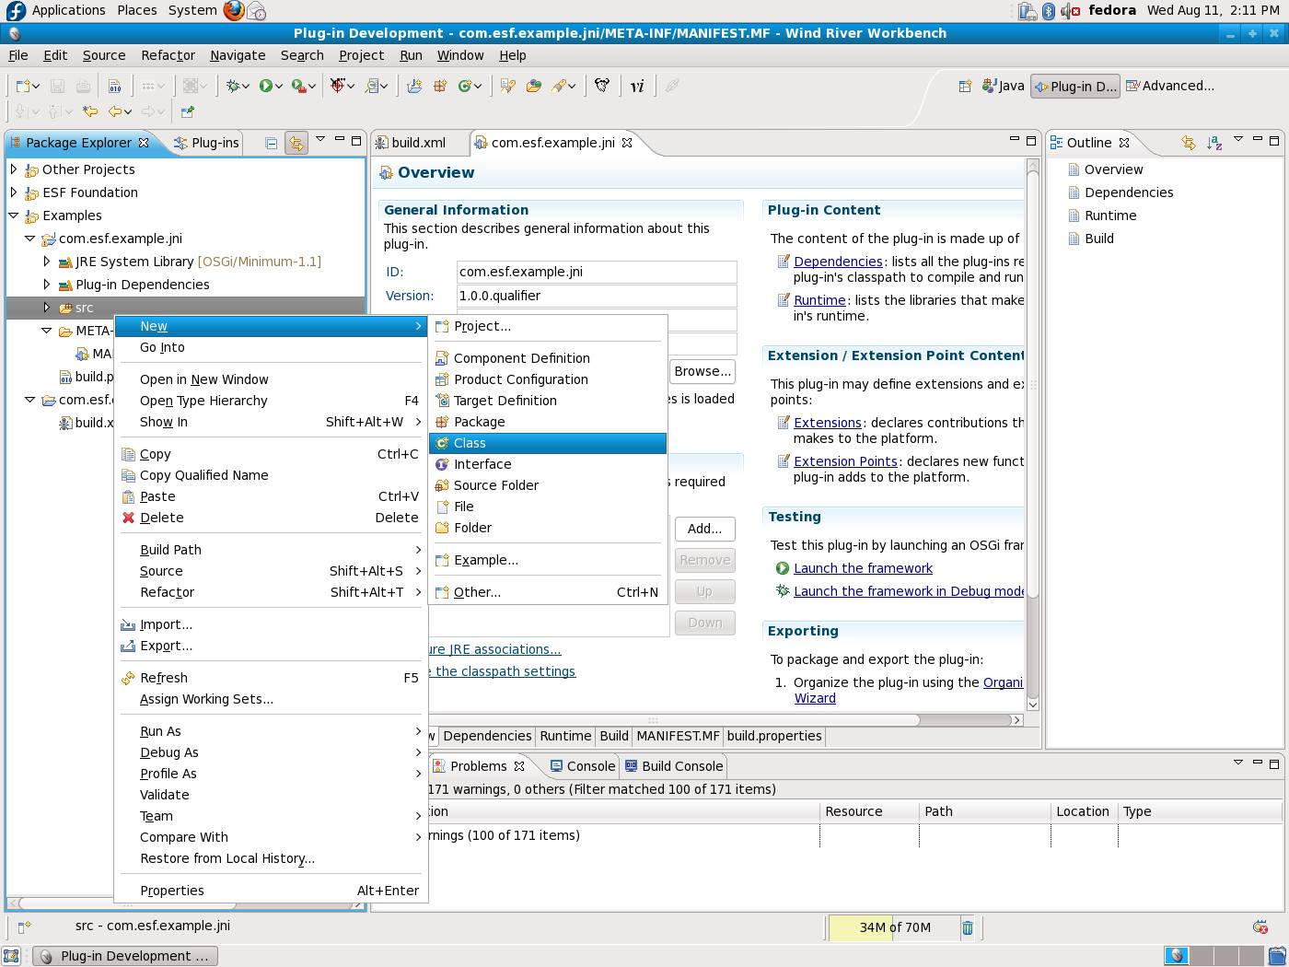Screen dimensions: 1289x967
Task: Click the Open Task folder toolbar icon
Action: pyautogui.click(x=533, y=86)
